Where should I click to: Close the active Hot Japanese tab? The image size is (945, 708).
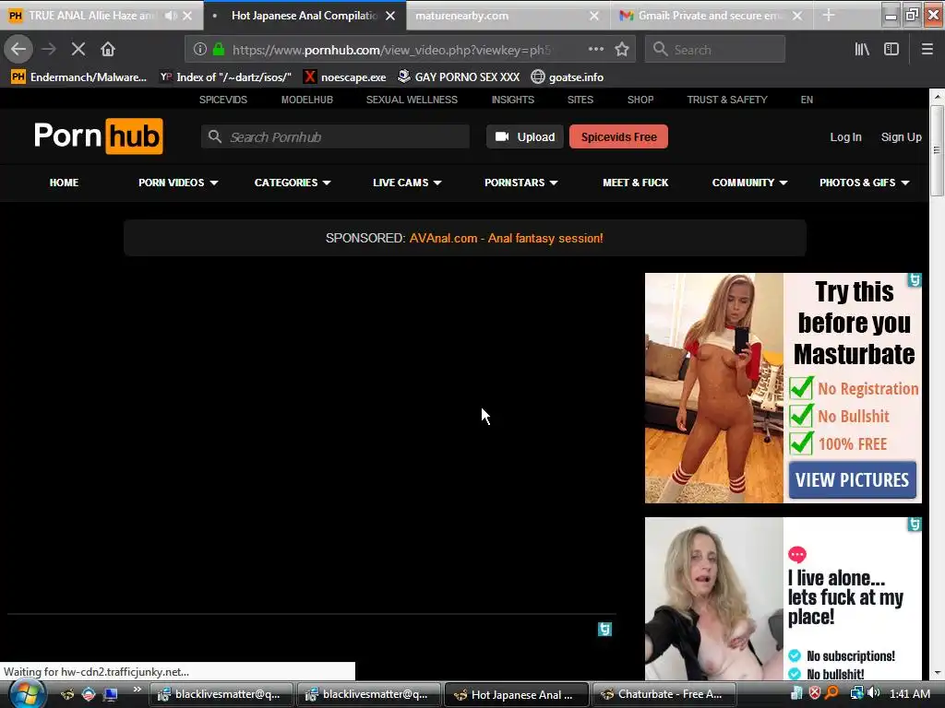coord(390,16)
